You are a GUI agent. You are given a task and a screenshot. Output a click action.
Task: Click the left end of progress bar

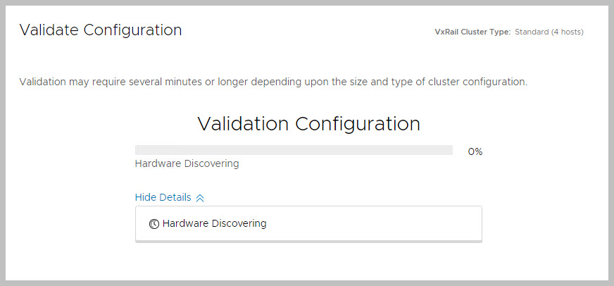point(138,150)
